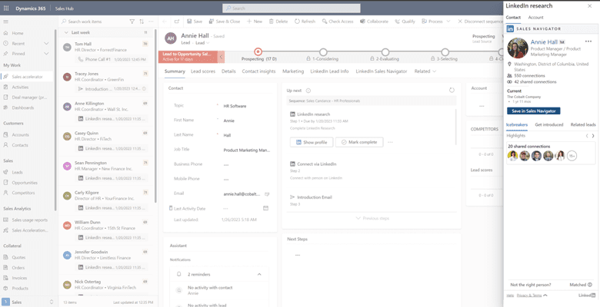Open the Last Activity Date calendar icon
600x307 pixels.
pyautogui.click(x=265, y=208)
